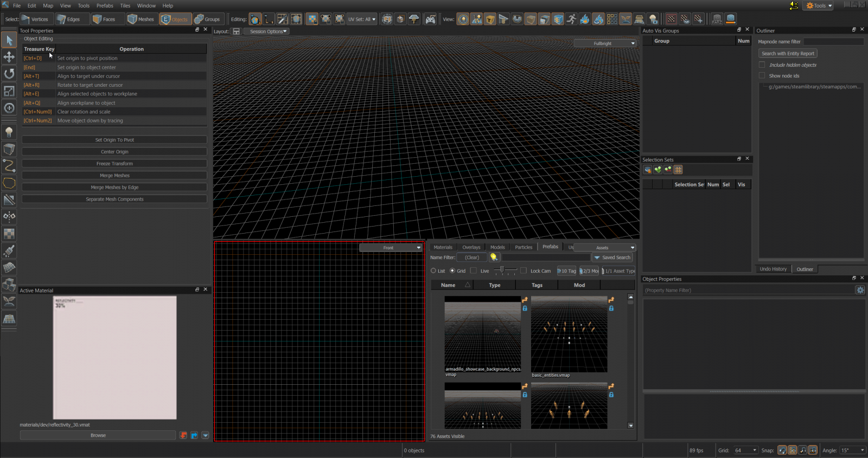Viewport: 868px width, 458px height.
Task: Click the Freeze Transform button
Action: coord(114,164)
